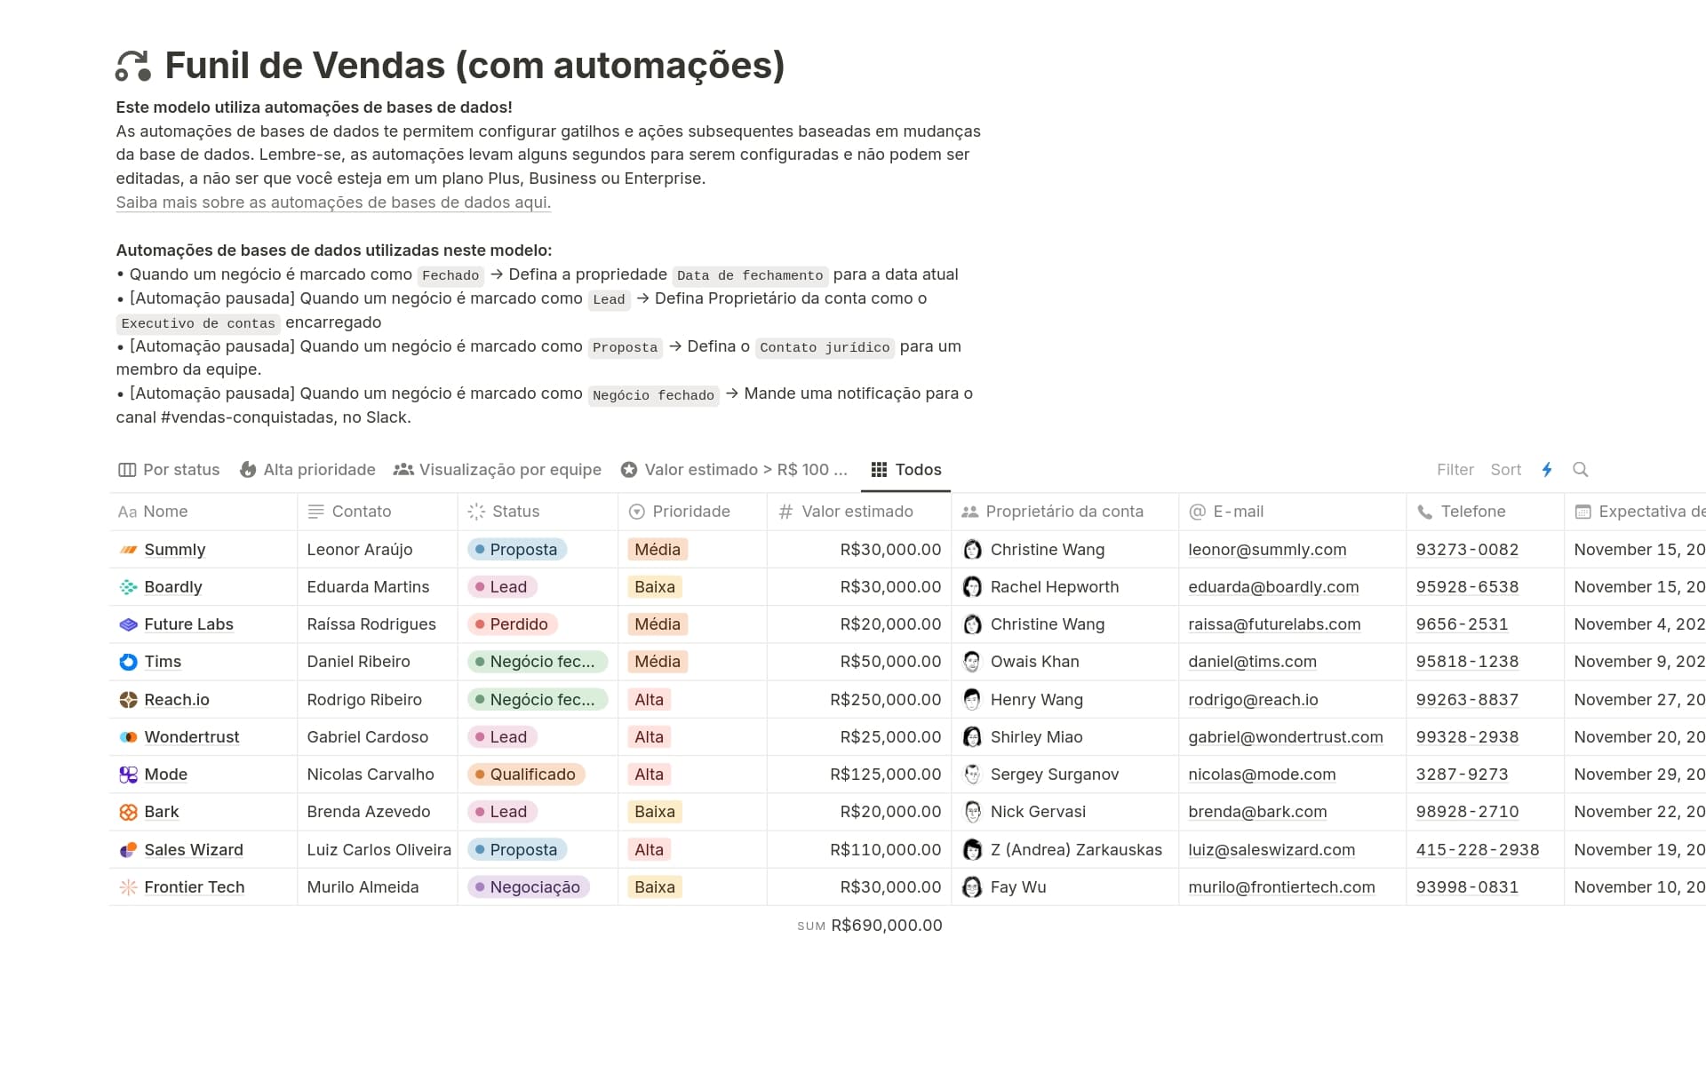Click the Summly company logo icon
Image resolution: width=1706 pixels, height=1065 pixels.
point(128,550)
